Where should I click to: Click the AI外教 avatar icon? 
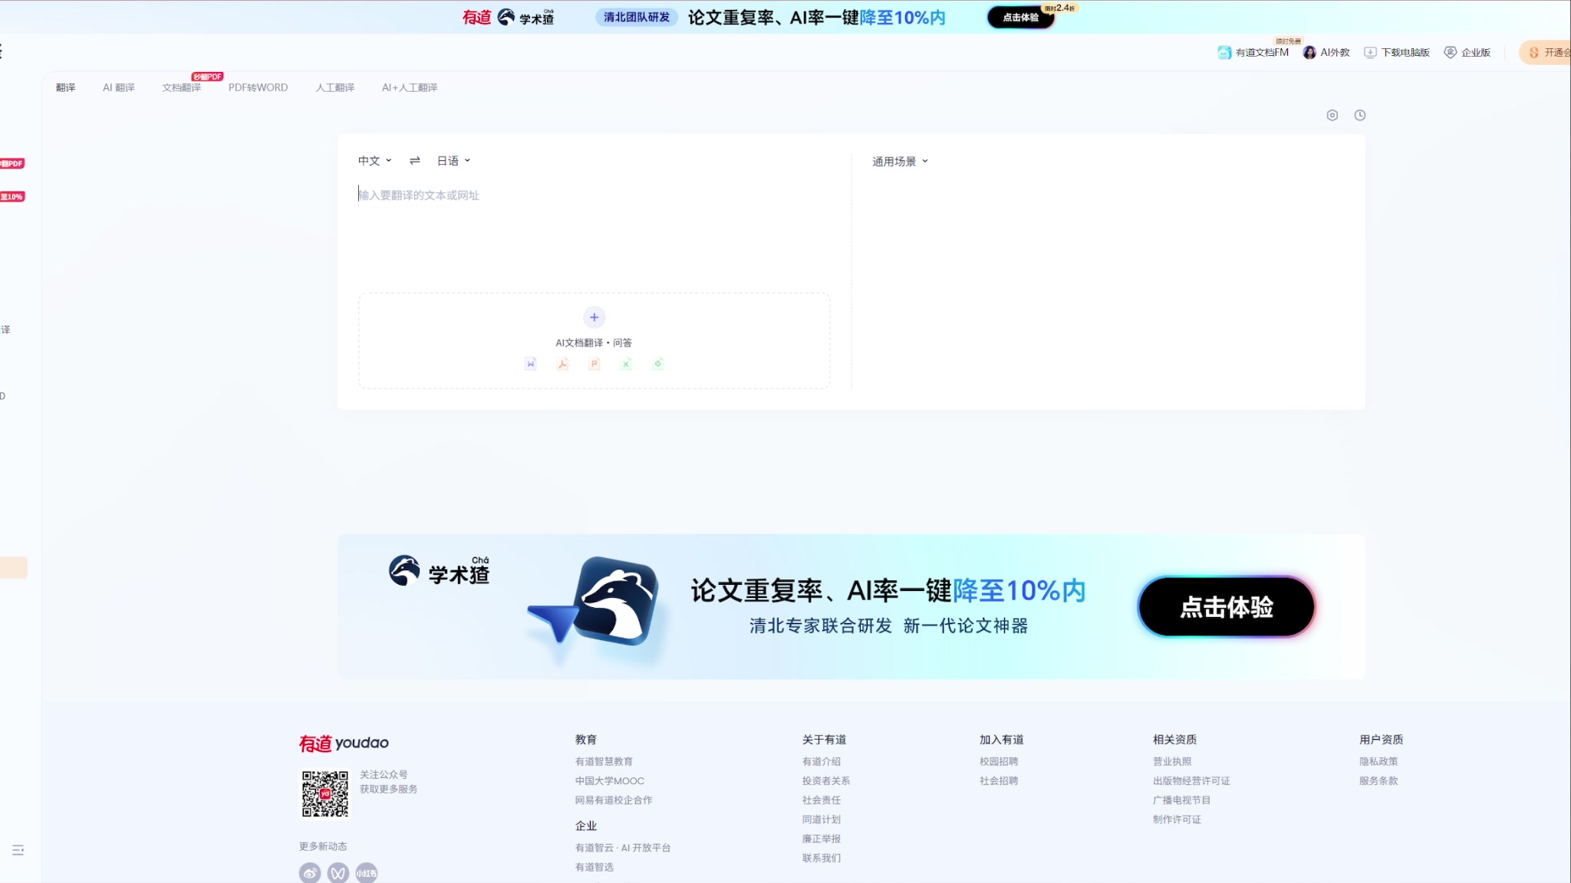pos(1309,52)
